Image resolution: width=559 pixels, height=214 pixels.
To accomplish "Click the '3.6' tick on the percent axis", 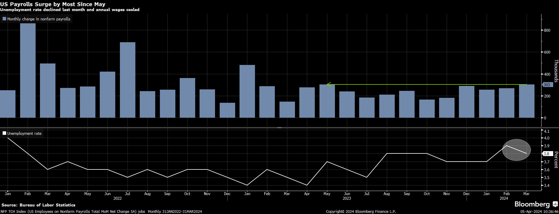I will click(x=546, y=170).
